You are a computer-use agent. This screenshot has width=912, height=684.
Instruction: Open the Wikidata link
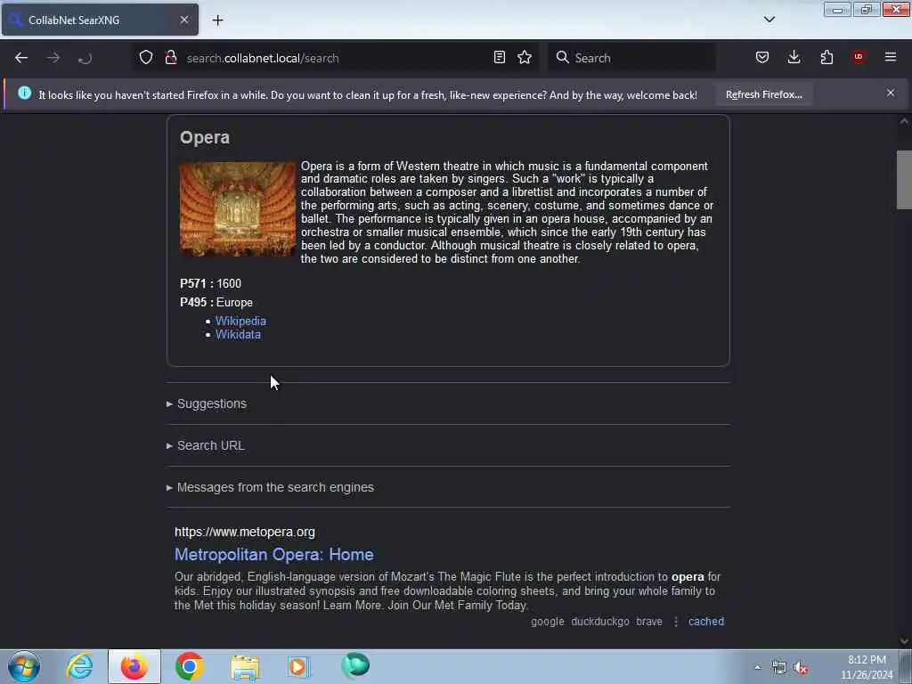coord(238,335)
